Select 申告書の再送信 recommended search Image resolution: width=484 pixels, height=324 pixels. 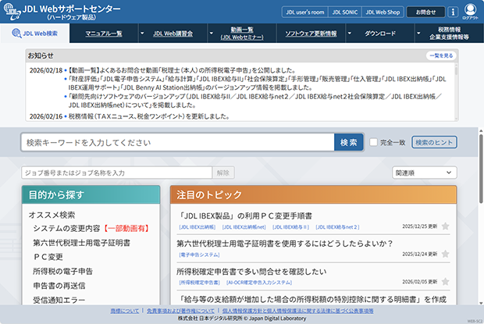(59, 286)
